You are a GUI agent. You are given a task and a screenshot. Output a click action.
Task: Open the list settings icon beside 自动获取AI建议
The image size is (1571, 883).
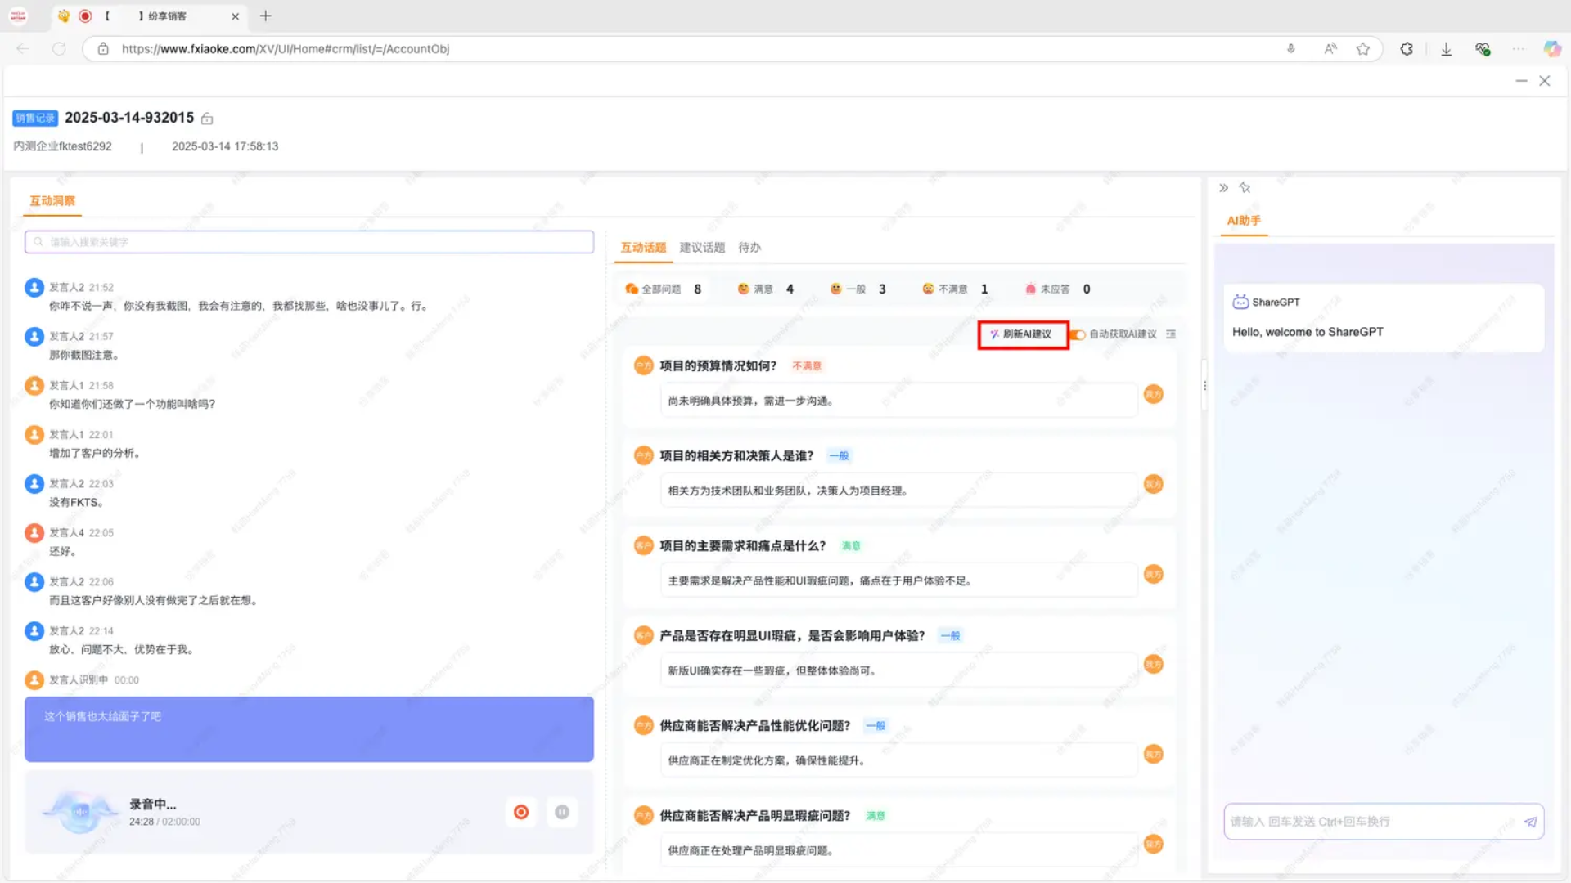(x=1171, y=334)
